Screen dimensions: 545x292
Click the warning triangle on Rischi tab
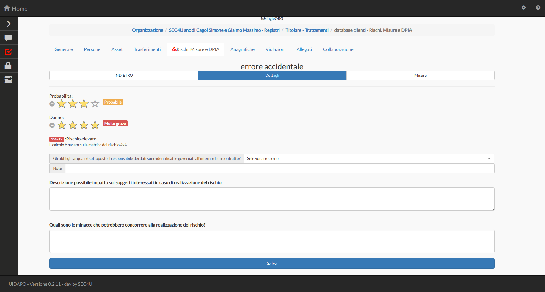click(x=174, y=49)
